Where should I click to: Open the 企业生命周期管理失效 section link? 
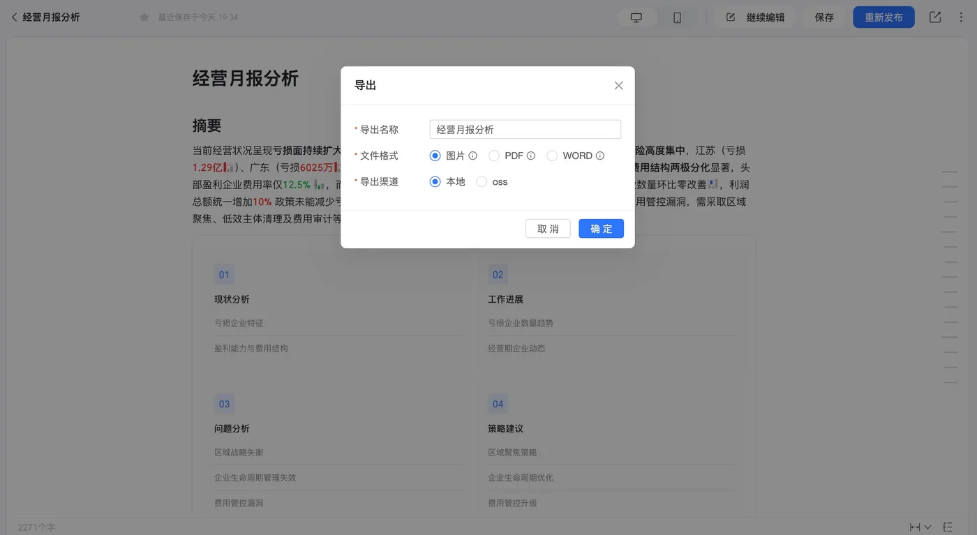click(x=255, y=478)
